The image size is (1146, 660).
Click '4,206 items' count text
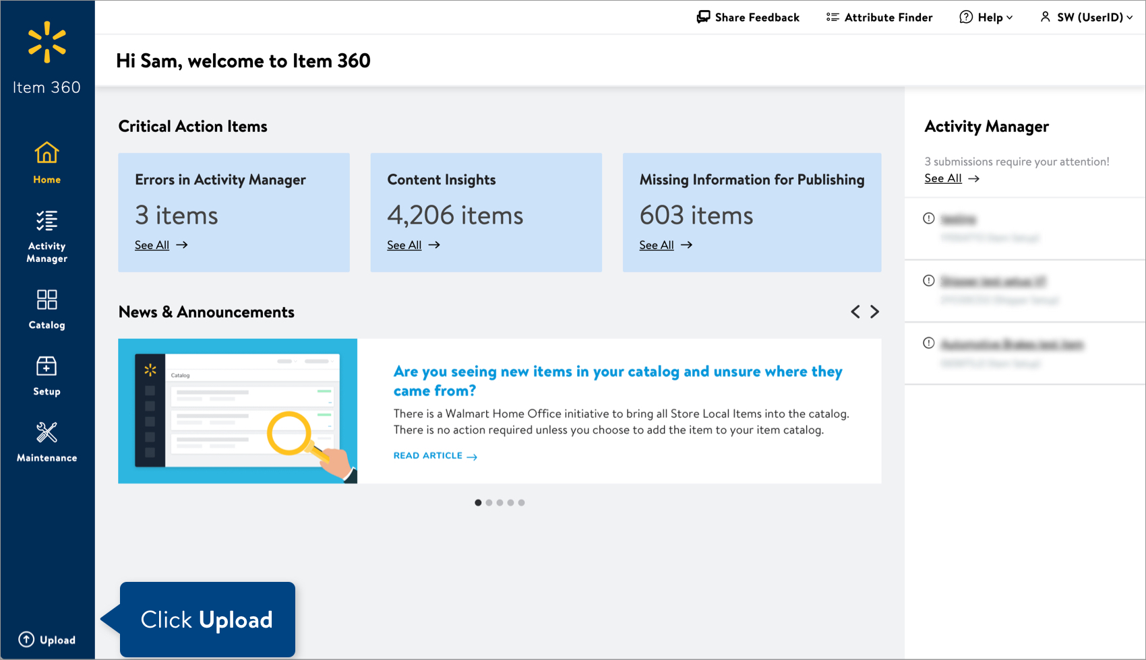pos(455,216)
